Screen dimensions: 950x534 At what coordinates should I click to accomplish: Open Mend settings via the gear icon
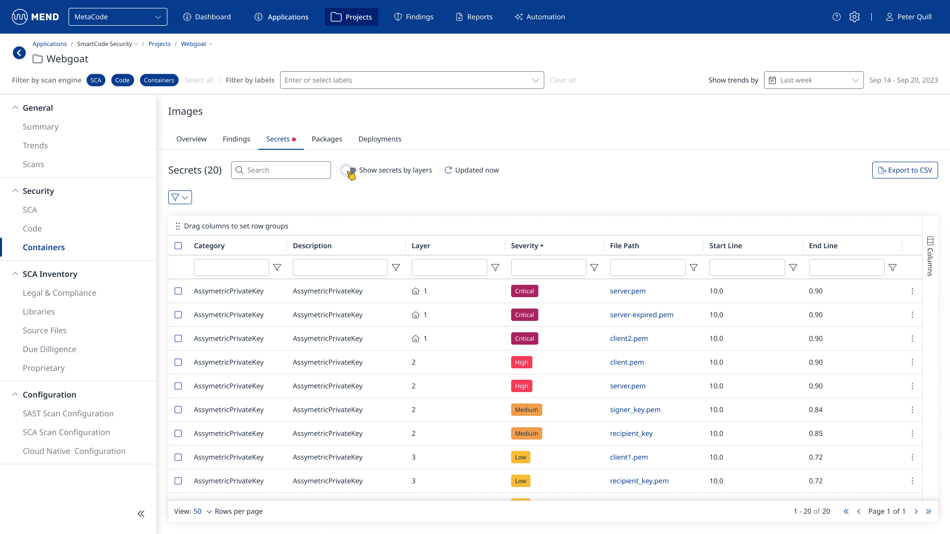855,16
